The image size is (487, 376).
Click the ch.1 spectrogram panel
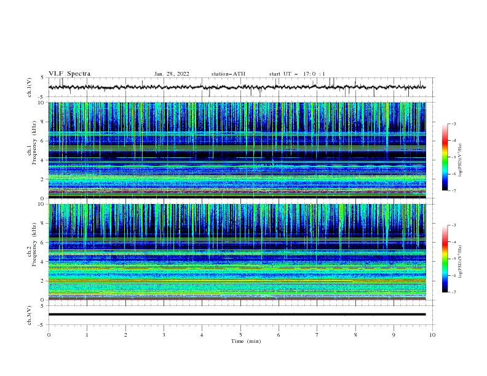(237, 150)
